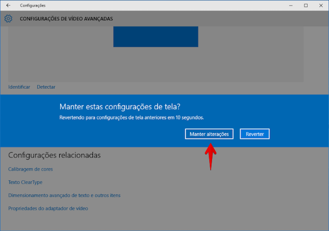The width and height of the screenshot is (329, 231).
Task: Open Calibragem de cores link
Action: [30, 169]
